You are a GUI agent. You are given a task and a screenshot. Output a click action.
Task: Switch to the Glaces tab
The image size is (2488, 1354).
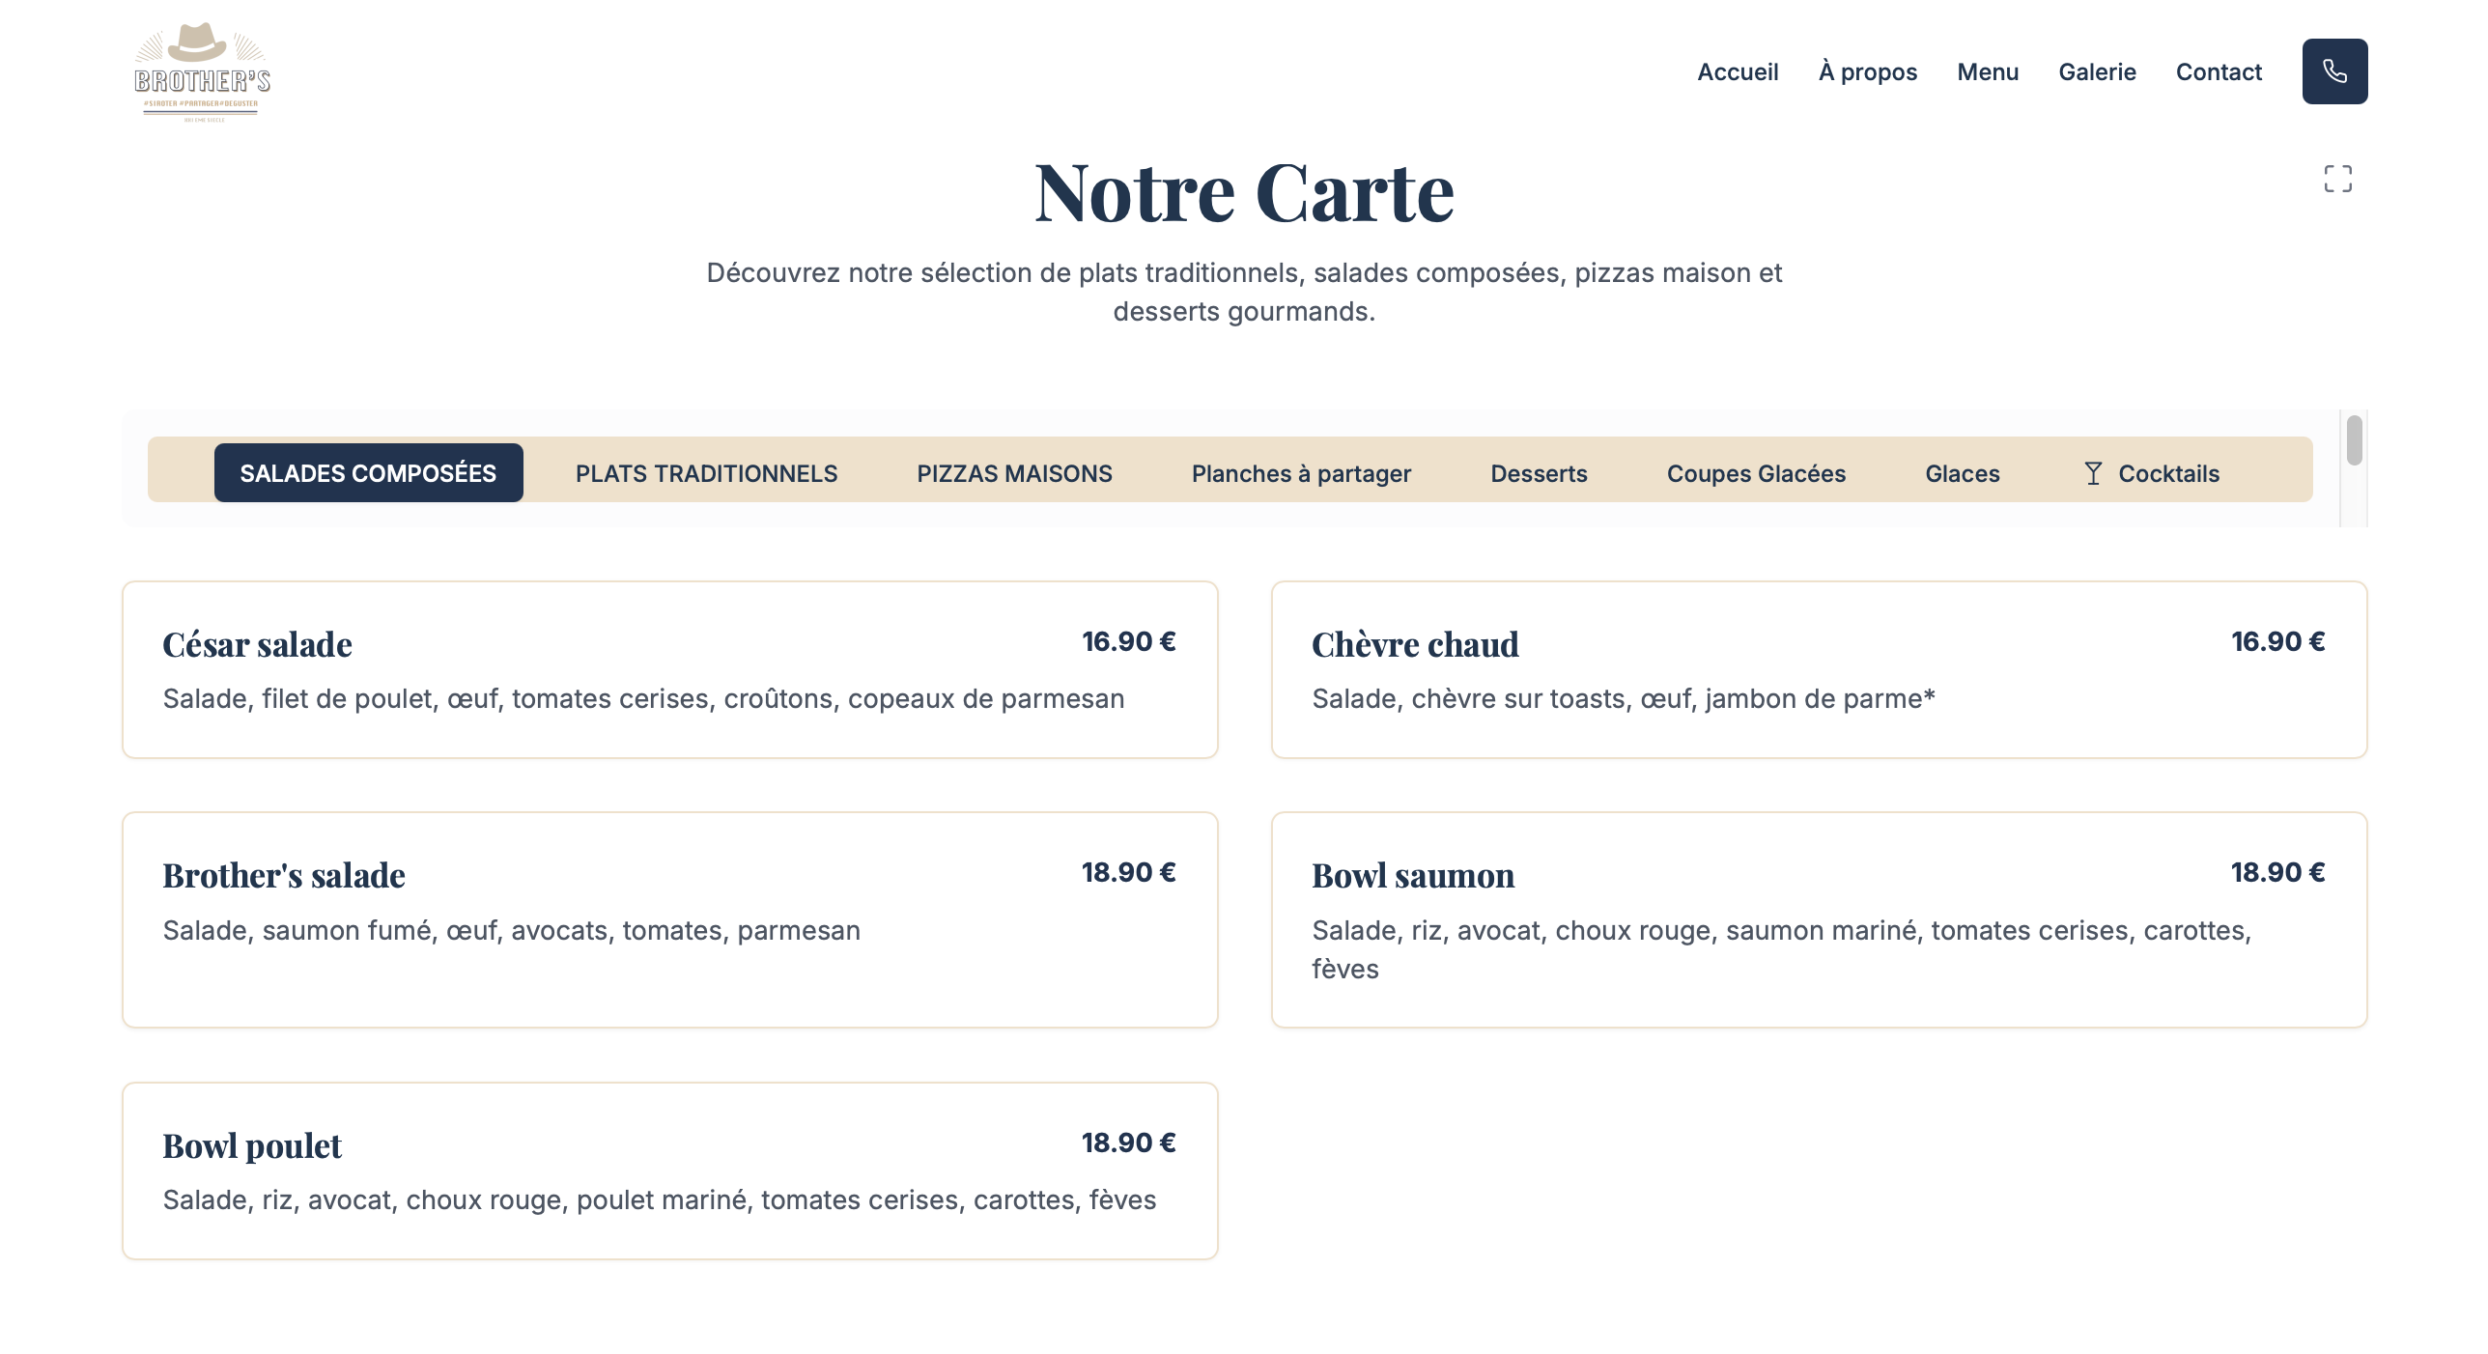point(1962,473)
